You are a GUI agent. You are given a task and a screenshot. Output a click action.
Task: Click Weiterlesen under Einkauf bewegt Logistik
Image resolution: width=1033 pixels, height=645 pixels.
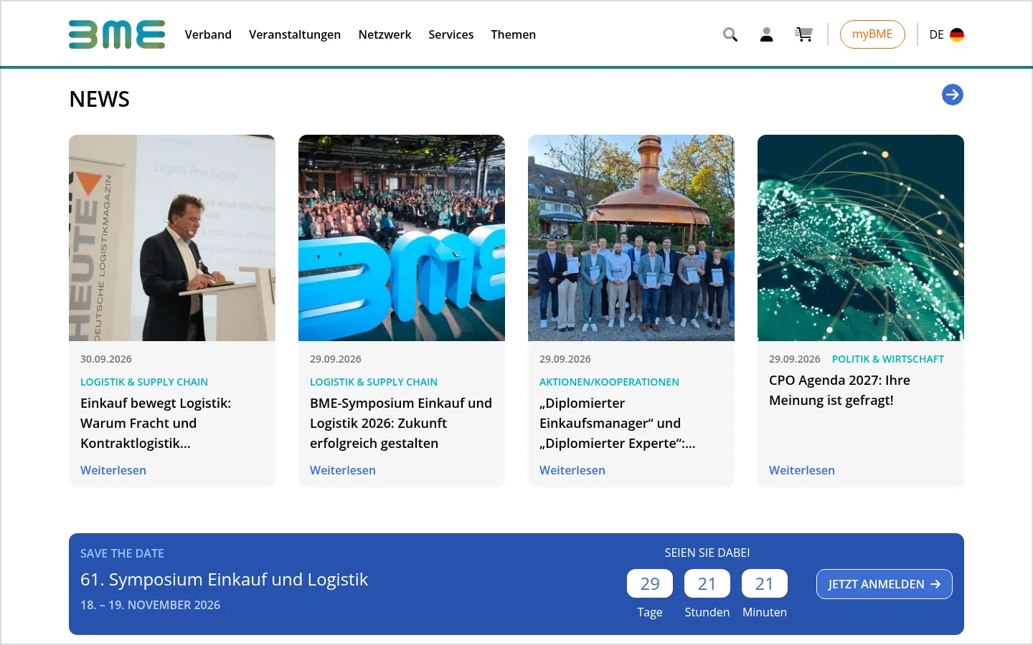[113, 470]
